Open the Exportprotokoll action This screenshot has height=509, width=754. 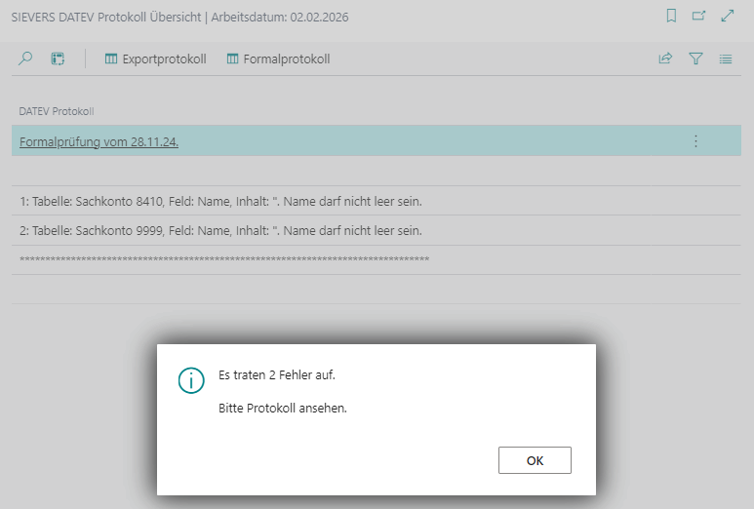tap(155, 59)
